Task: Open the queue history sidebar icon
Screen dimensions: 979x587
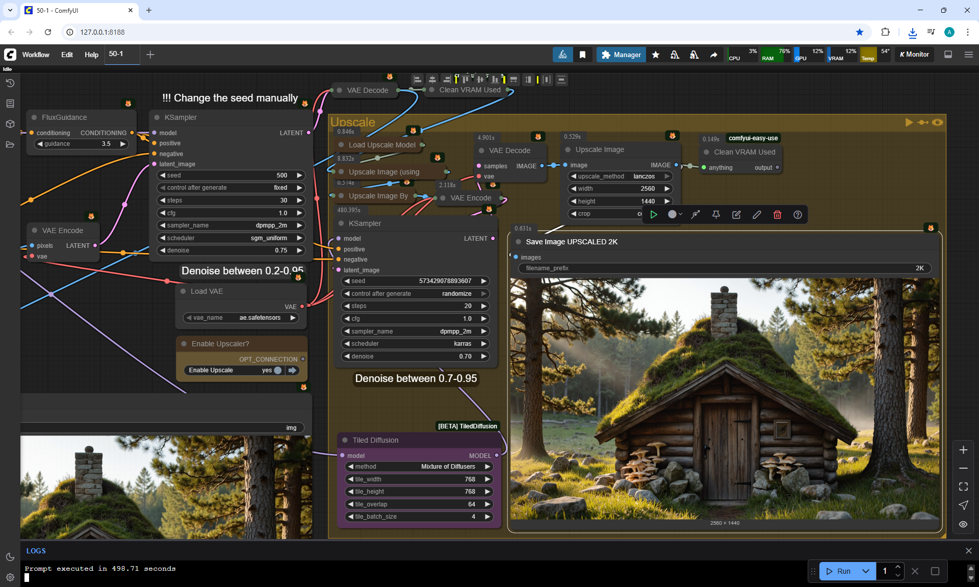Action: point(10,83)
